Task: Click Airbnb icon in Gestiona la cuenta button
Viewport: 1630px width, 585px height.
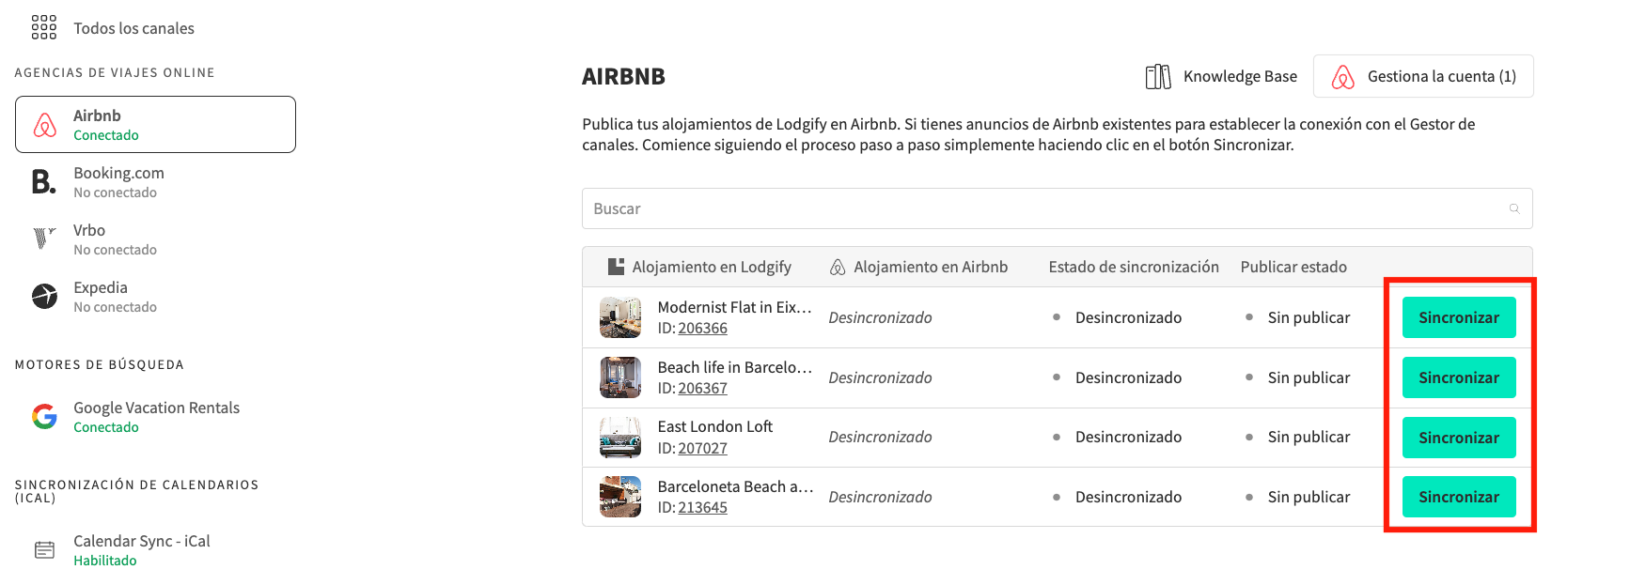Action: [1343, 77]
